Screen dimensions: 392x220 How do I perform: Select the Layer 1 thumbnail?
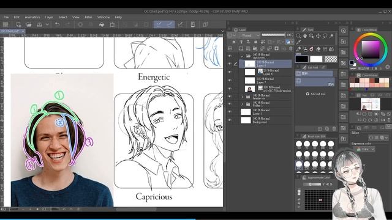(x=246, y=112)
